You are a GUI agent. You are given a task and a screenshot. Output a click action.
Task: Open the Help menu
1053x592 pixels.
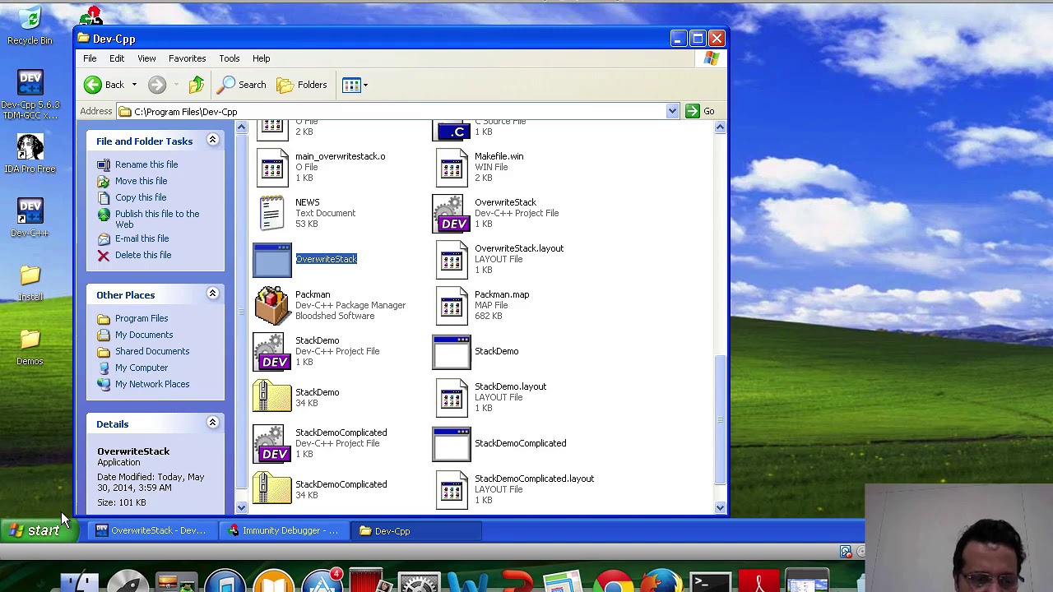(261, 58)
